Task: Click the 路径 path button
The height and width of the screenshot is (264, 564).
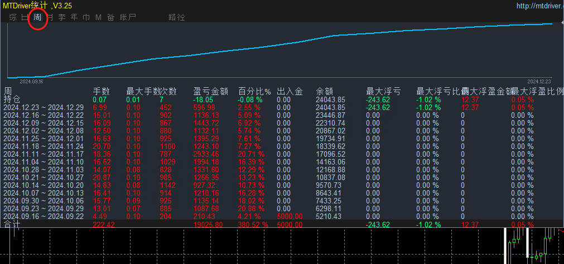Action: 177,17
